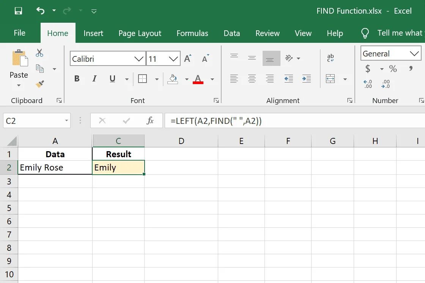Click the Undo arrow icon
Image resolution: width=425 pixels, height=283 pixels.
(40, 11)
